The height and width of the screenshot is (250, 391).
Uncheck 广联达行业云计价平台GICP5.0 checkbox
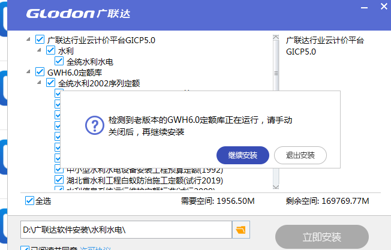pyautogui.click(x=40, y=40)
